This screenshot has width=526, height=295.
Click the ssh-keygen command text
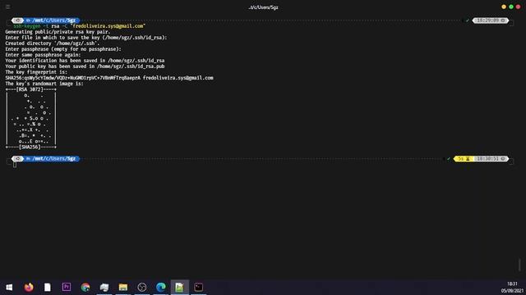(x=27, y=26)
